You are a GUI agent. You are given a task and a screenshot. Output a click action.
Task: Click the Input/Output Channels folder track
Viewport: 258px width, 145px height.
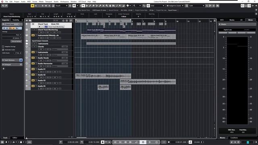click(40, 41)
